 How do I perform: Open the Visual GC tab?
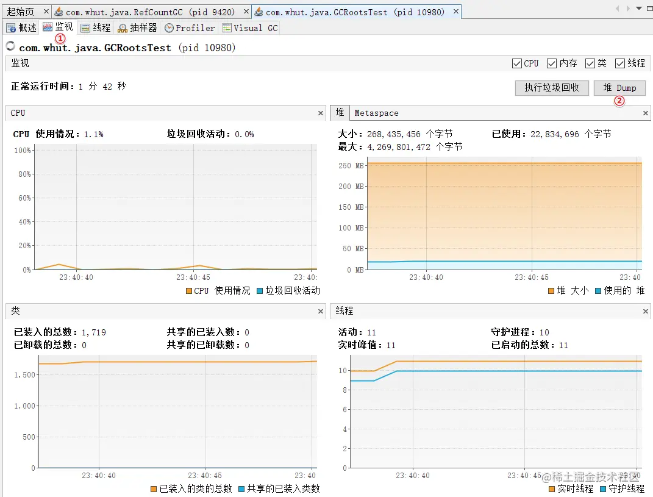click(x=250, y=28)
